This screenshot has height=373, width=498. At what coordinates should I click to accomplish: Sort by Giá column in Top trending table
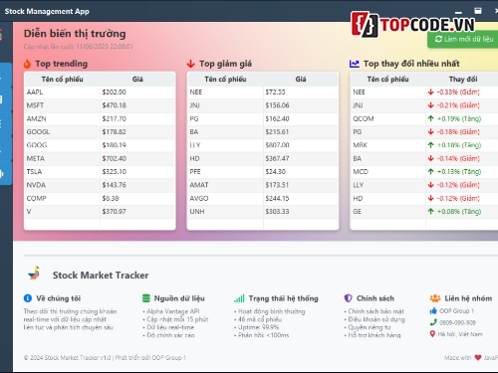coord(137,80)
